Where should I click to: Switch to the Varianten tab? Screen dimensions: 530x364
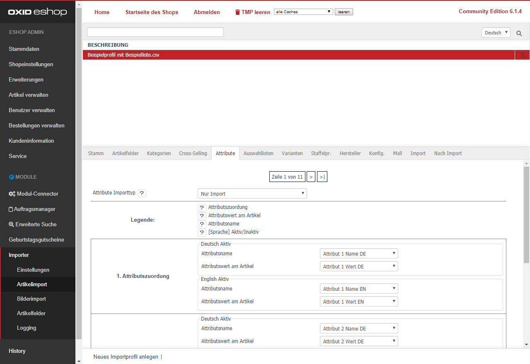[292, 153]
